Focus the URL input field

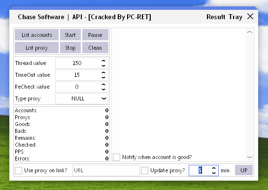pyautogui.click(x=106, y=170)
